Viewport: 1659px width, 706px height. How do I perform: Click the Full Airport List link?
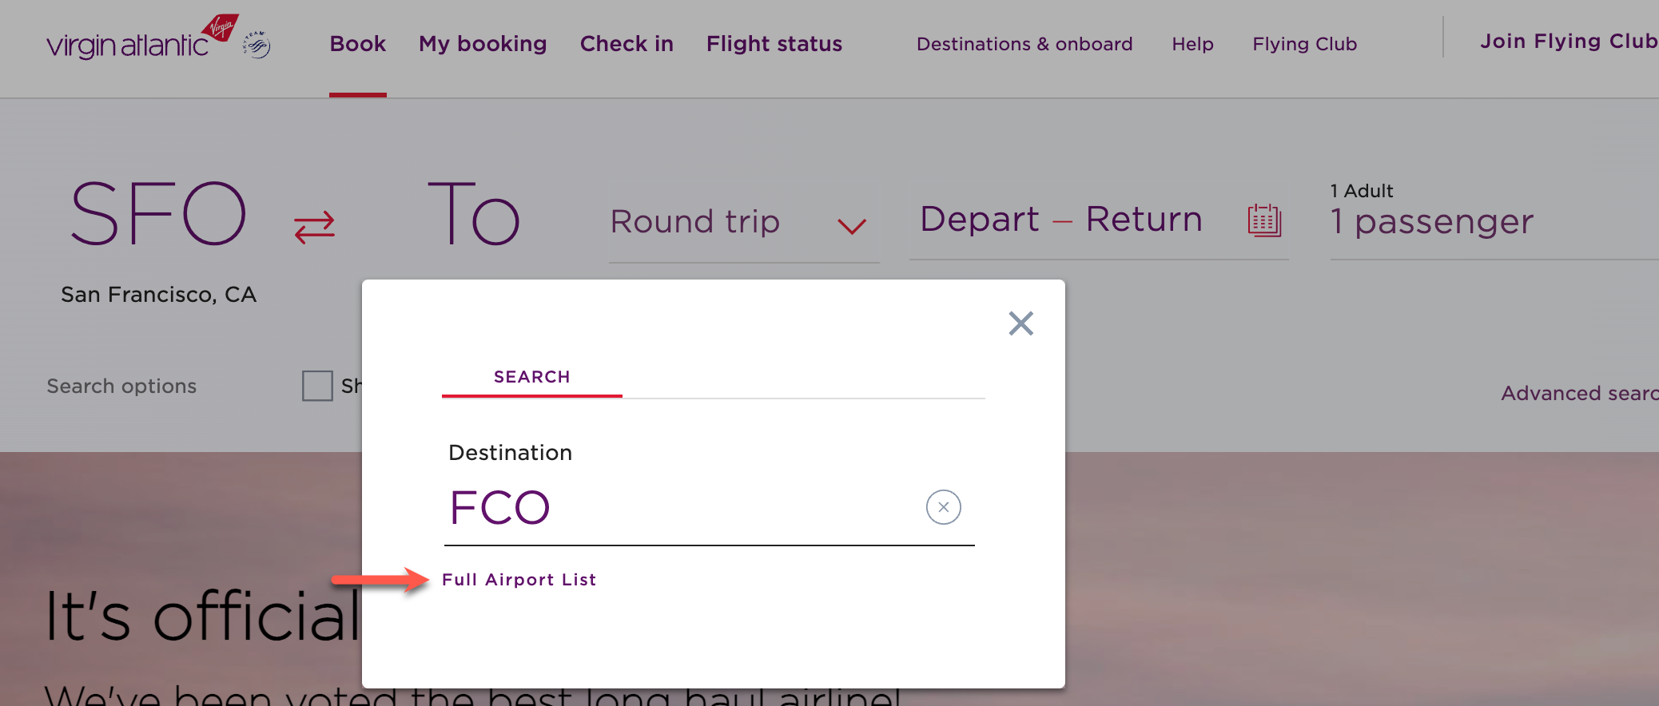click(x=519, y=579)
